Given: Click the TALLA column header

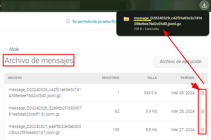Looking at the screenshot, I should [152, 78].
